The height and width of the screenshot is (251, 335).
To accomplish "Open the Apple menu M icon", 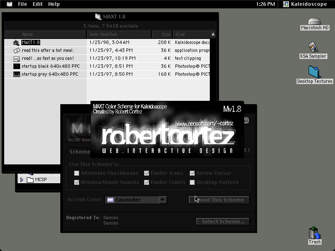I will [x=9, y=4].
